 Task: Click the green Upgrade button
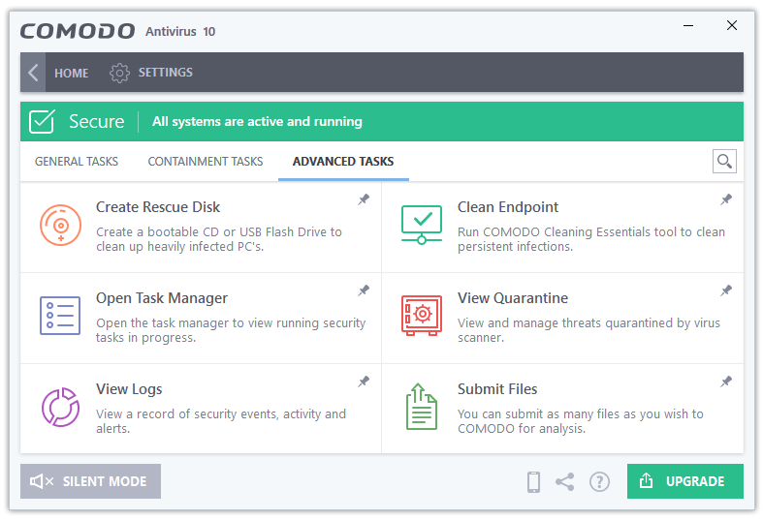(685, 481)
